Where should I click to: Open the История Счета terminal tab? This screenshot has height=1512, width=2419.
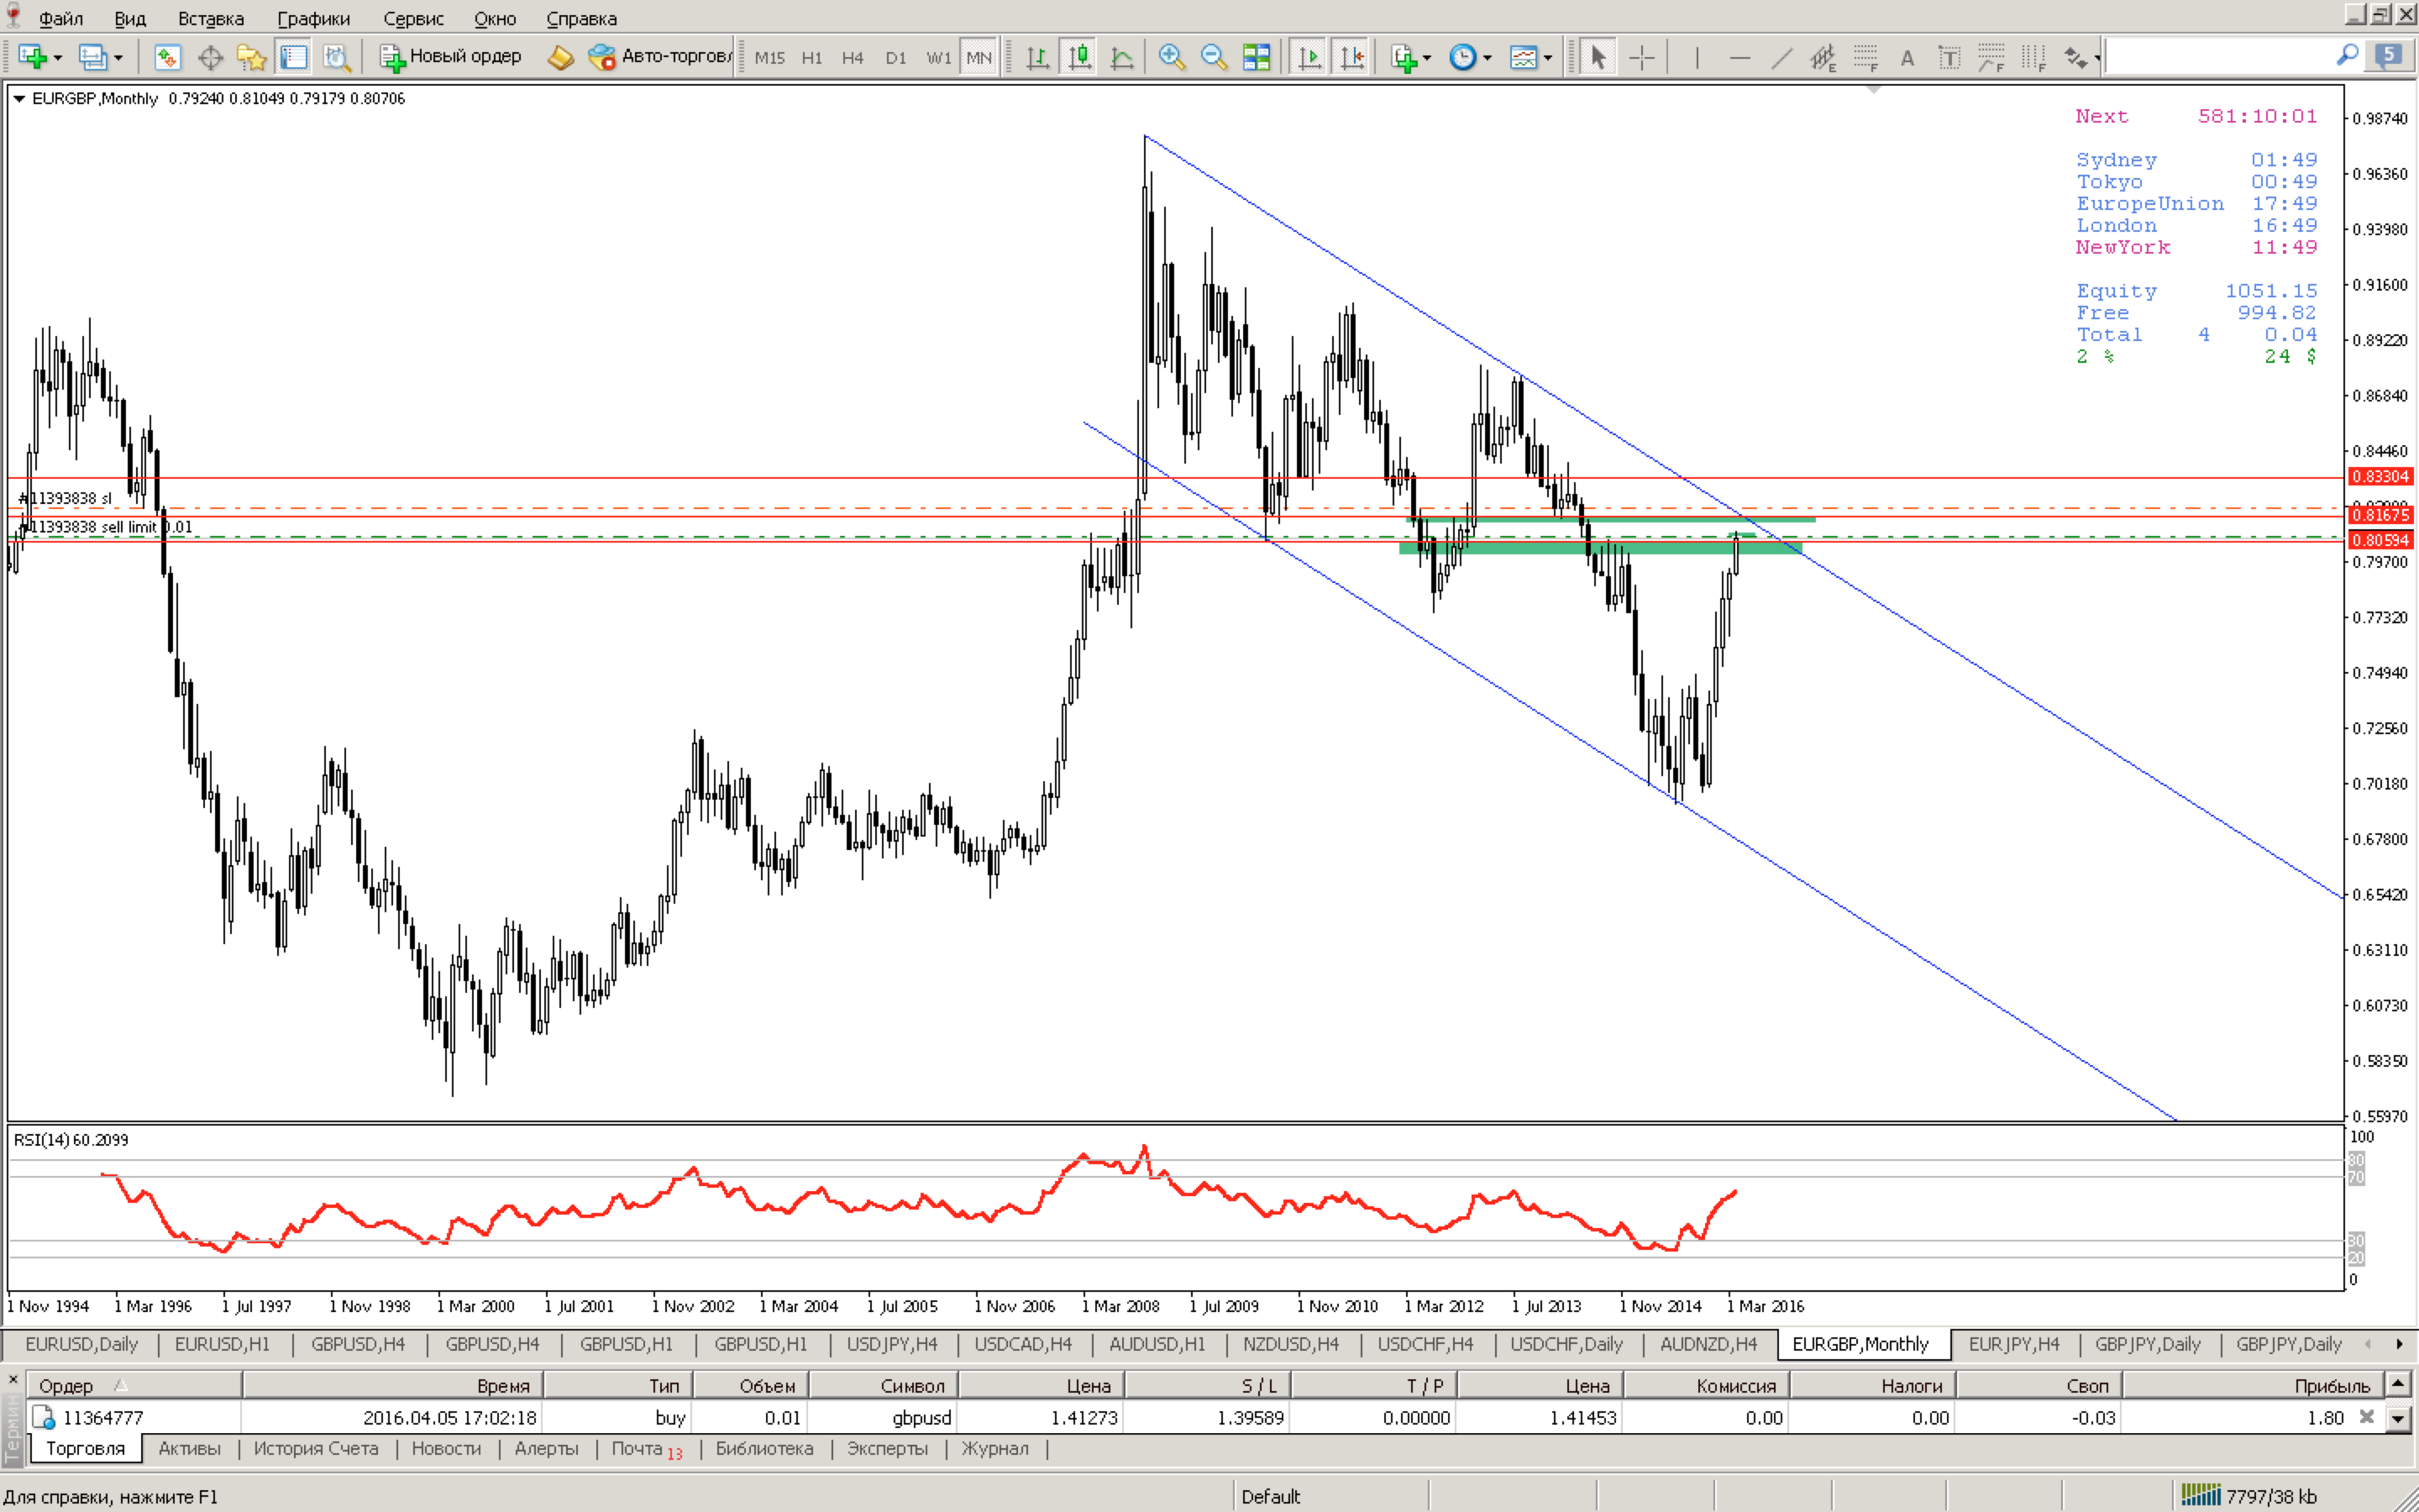316,1448
